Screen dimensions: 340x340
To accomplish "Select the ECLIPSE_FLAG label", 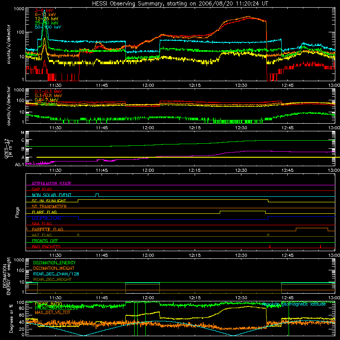I will click(x=46, y=218).
